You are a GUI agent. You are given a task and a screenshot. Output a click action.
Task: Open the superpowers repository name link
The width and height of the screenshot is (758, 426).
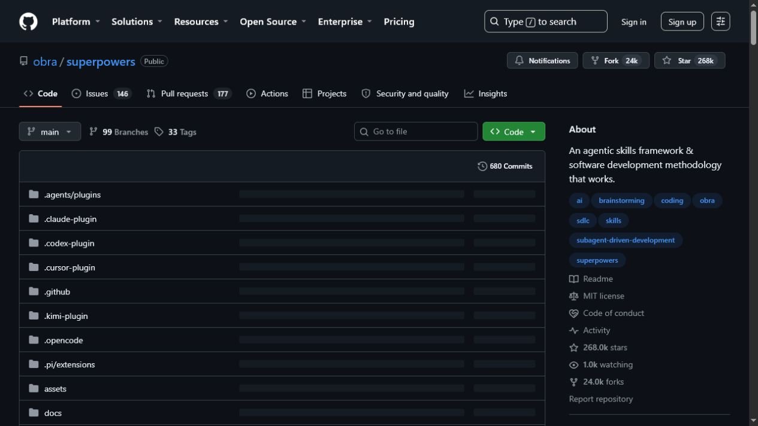click(x=101, y=62)
